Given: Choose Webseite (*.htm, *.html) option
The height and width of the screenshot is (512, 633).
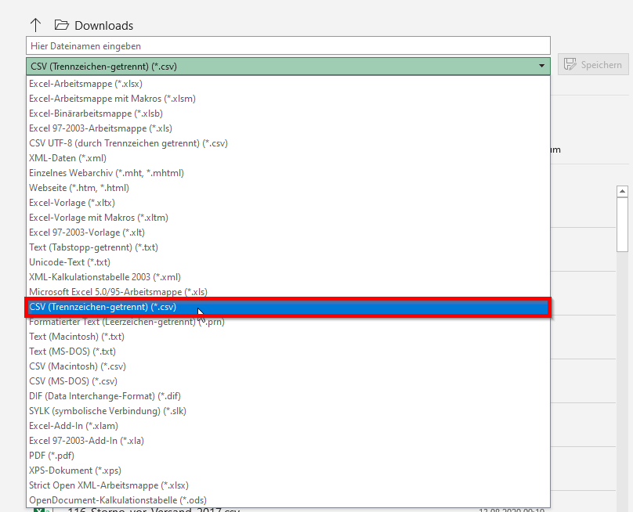Looking at the screenshot, I should pos(288,188).
